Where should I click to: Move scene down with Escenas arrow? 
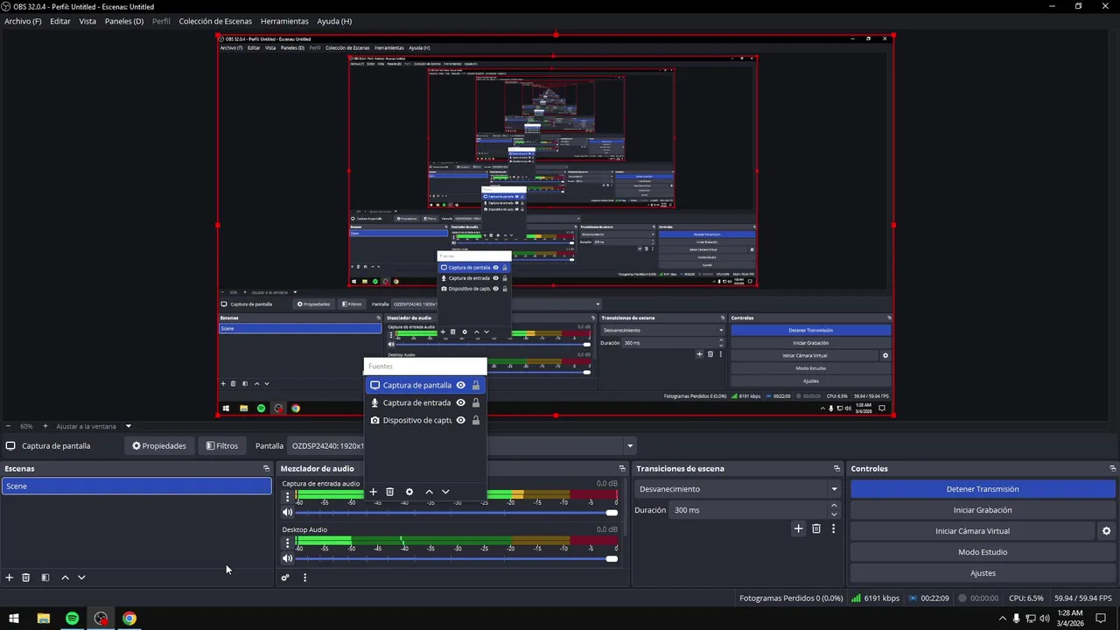coord(81,577)
